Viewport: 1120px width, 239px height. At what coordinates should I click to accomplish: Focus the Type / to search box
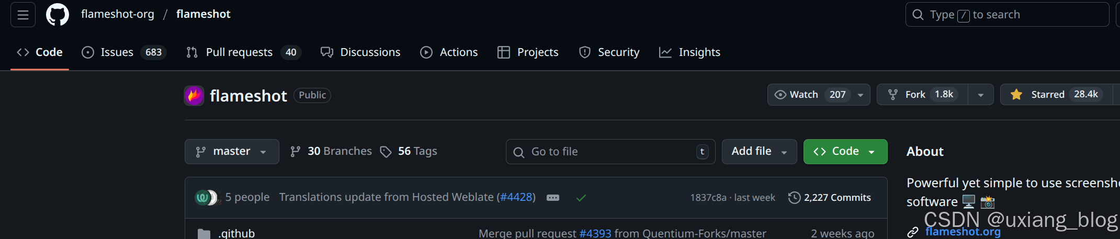tap(1007, 15)
